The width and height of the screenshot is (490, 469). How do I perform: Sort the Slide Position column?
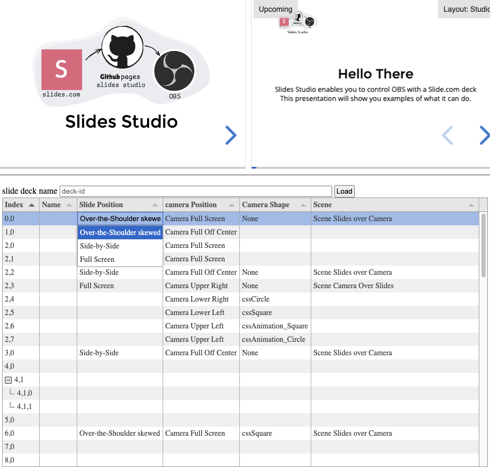[155, 205]
